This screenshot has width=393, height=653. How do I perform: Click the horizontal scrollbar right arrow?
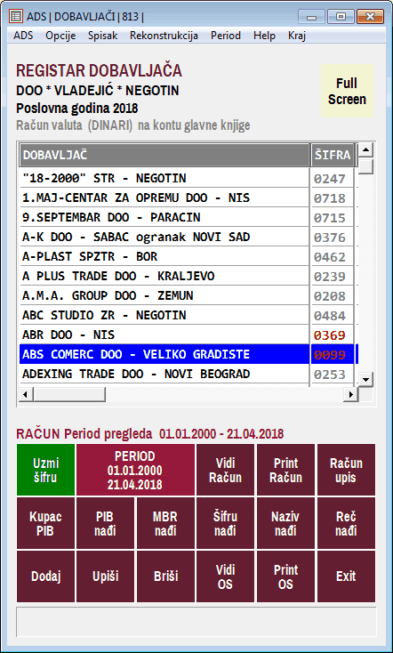351,394
